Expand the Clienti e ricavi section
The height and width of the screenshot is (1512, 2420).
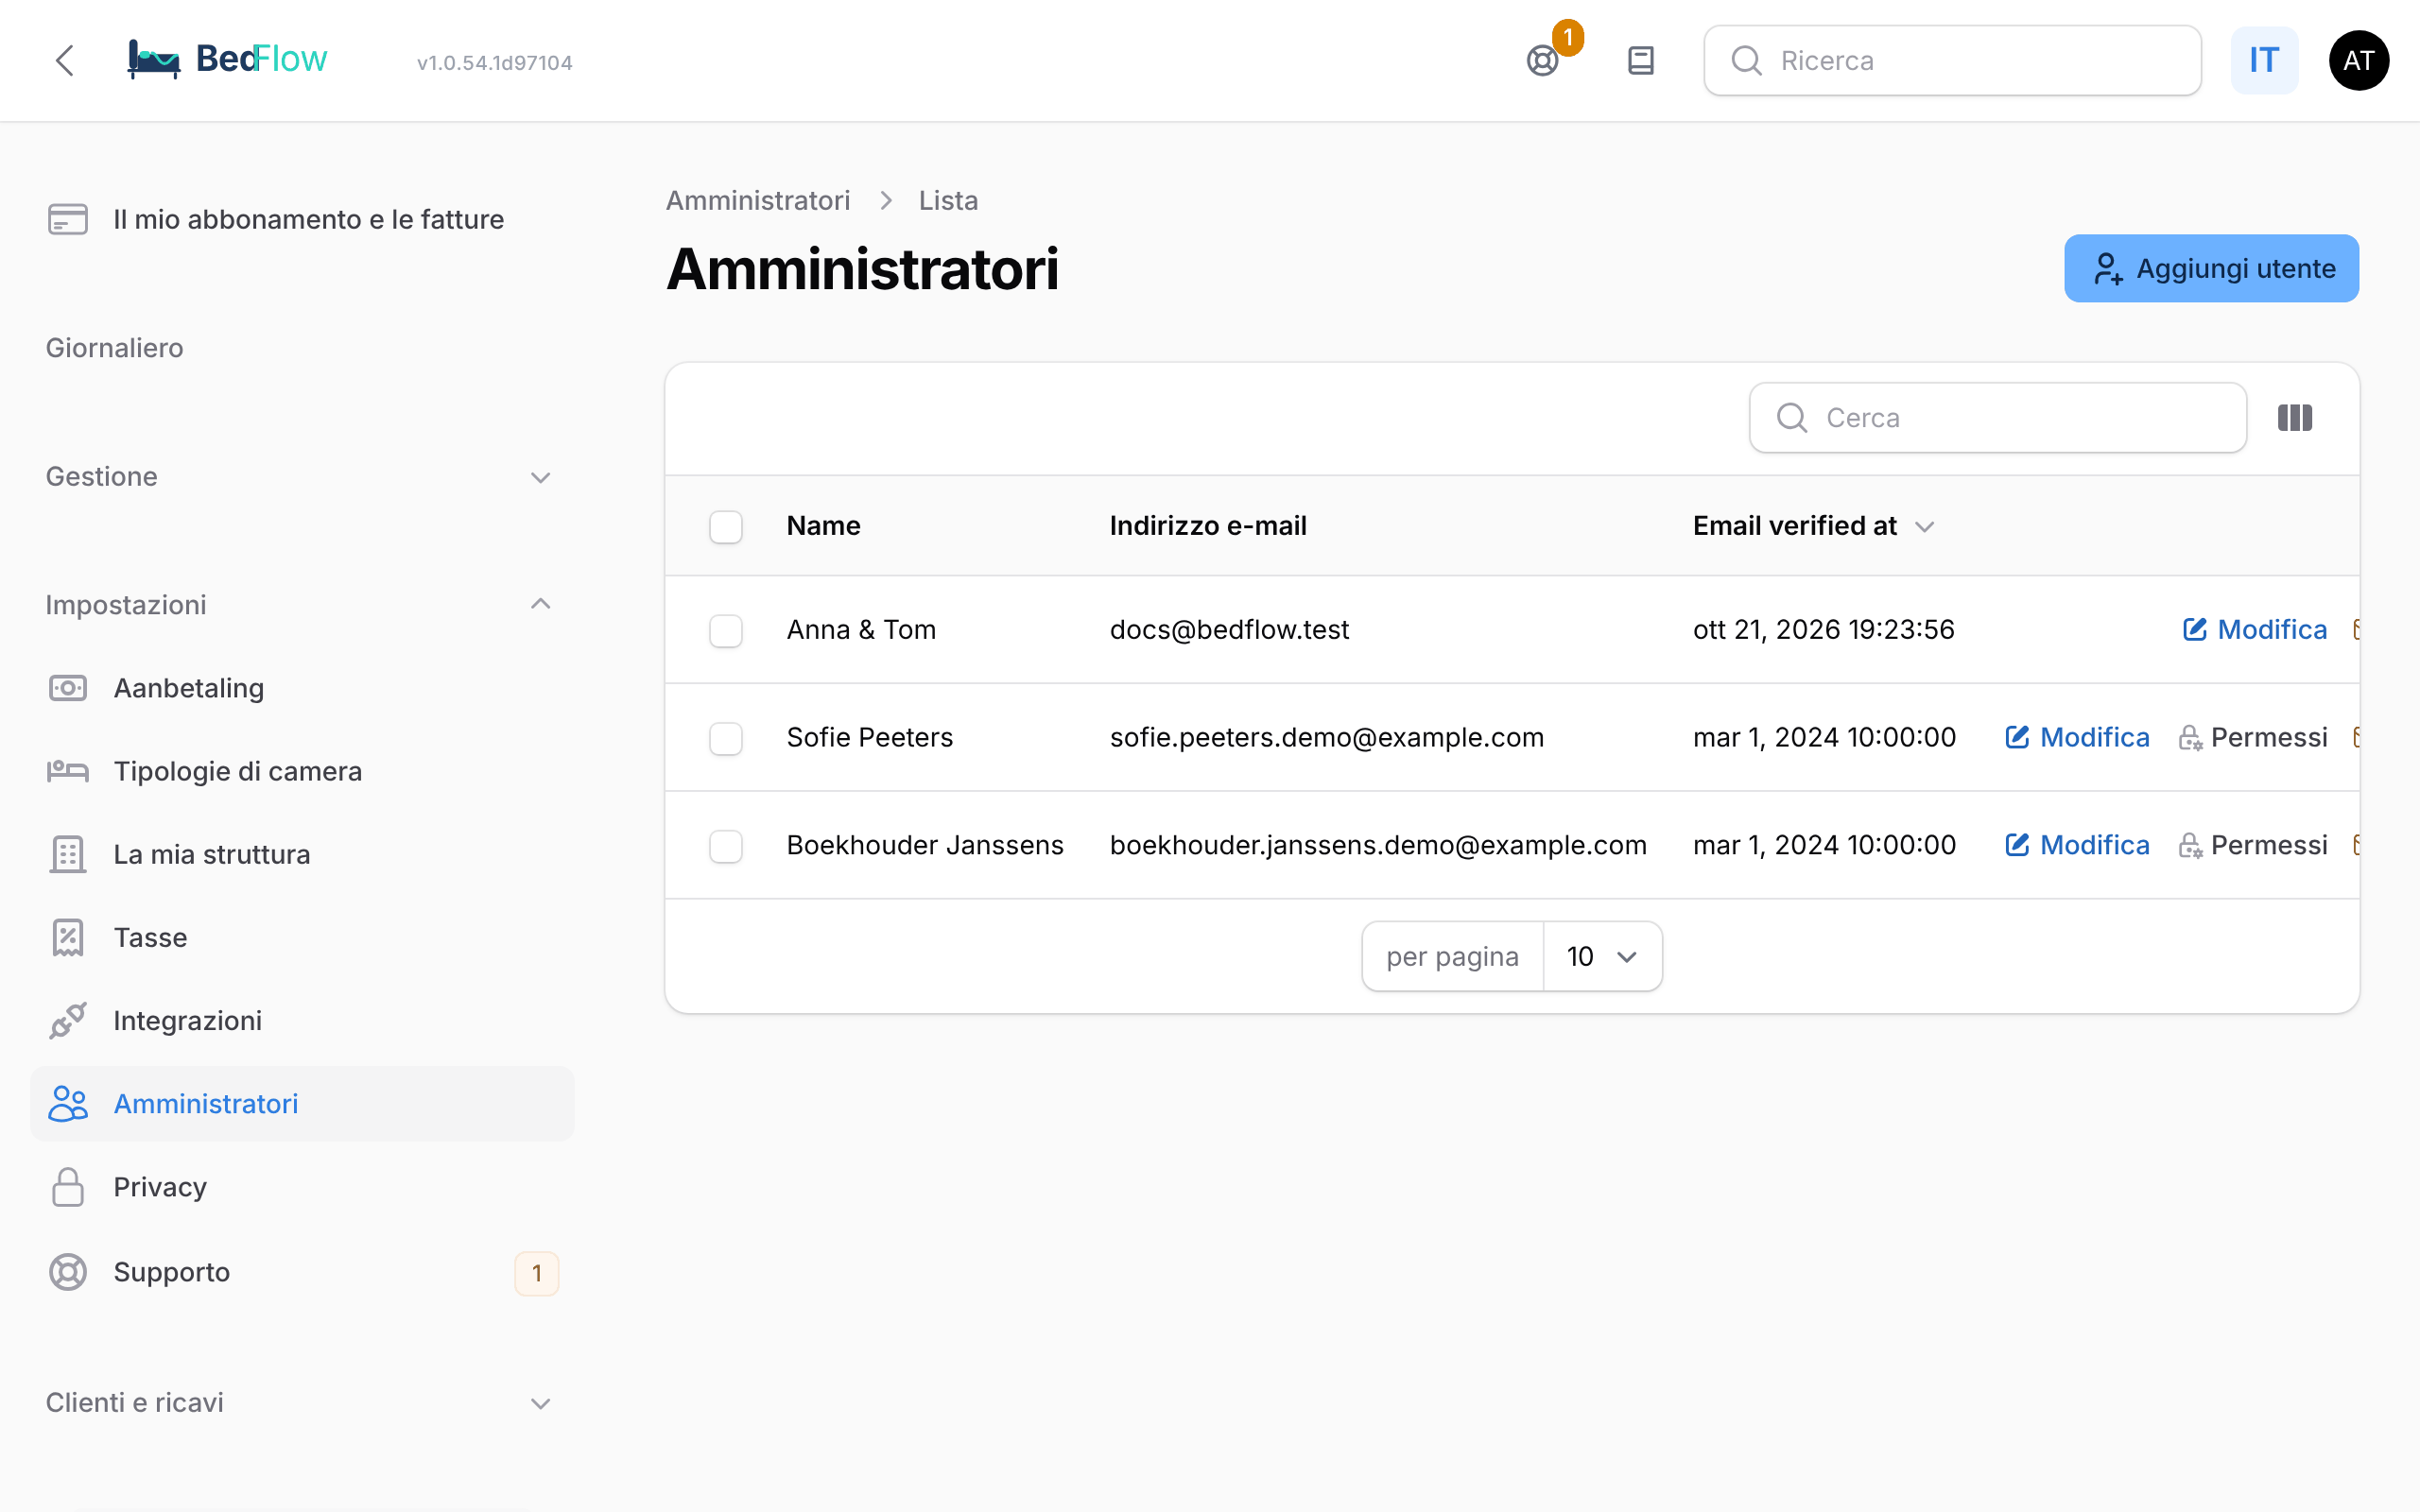pyautogui.click(x=300, y=1403)
